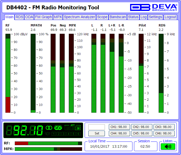Open the Bandscan tab

pos(118,17)
